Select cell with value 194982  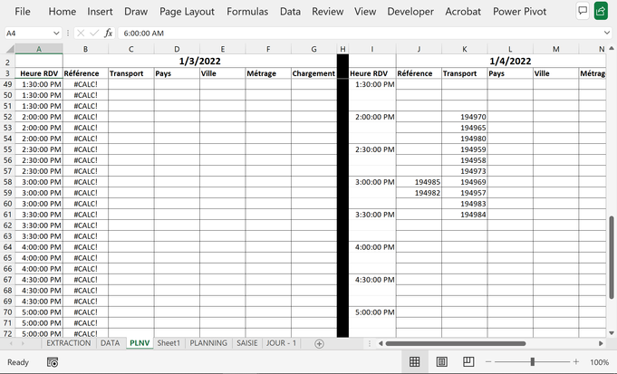click(x=419, y=193)
